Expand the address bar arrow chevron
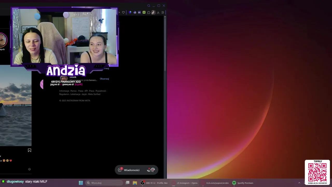Viewport: 332px width, 187px height. click(119, 12)
